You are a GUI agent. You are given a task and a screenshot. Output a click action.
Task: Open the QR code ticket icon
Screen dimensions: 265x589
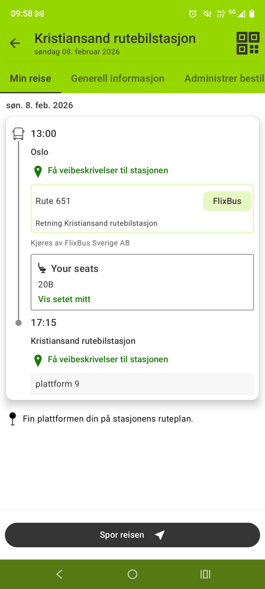(x=248, y=43)
